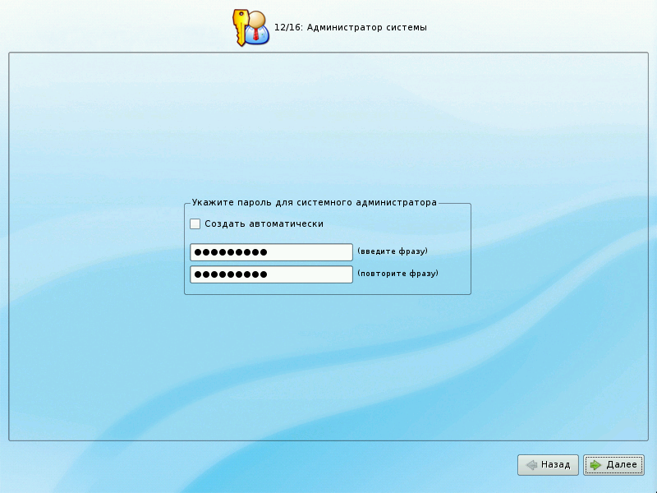Click the empty bottom bar left of Назад
Screen dimensions: 657x493
pyautogui.click(x=246, y=465)
